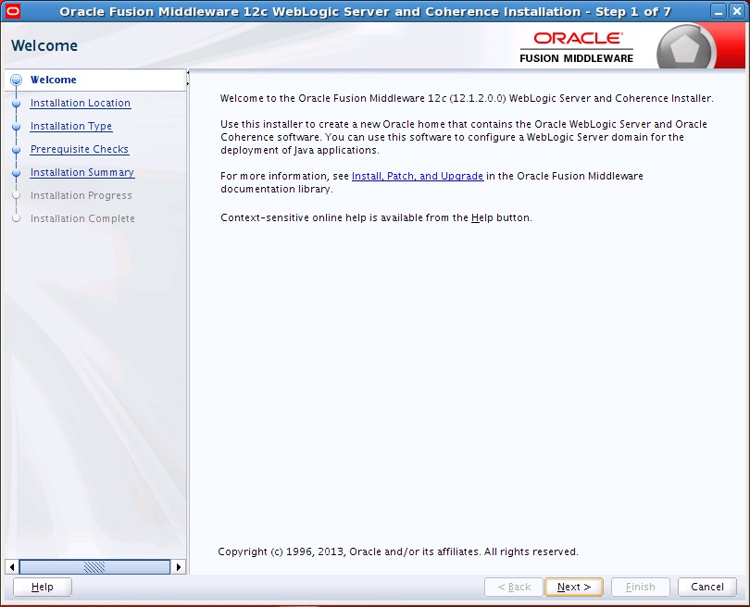Open Installation Summary step
Viewport: 750px width, 607px height.
point(82,172)
